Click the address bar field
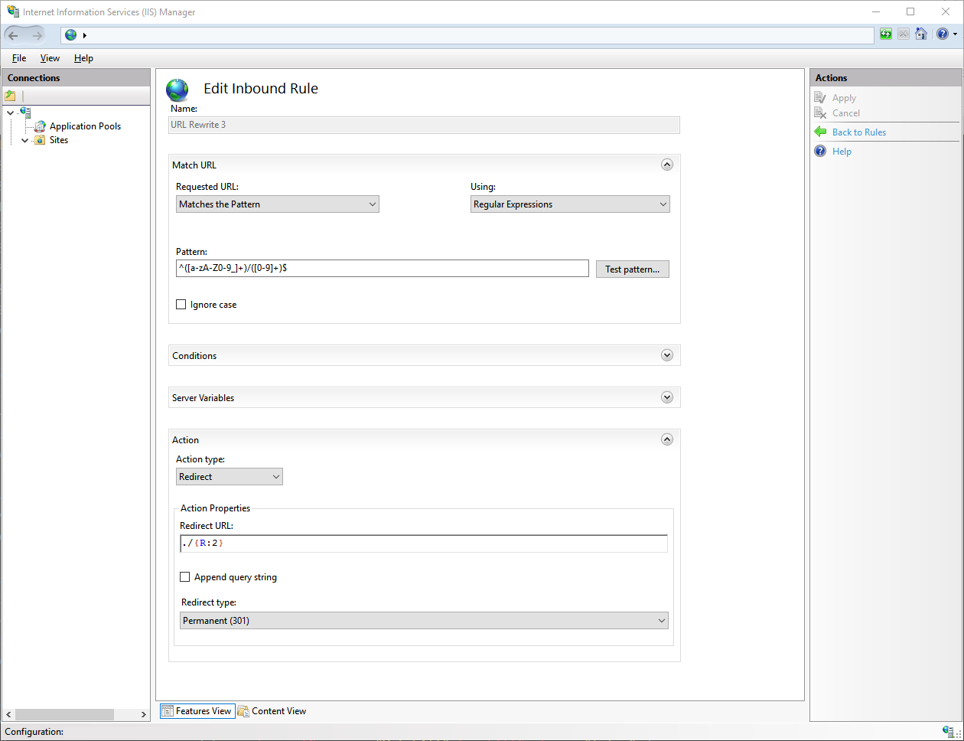Viewport: 964px width, 741px height. coord(467,35)
